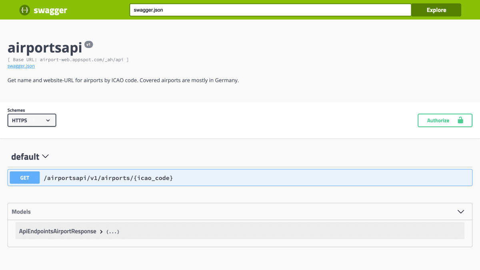This screenshot has width=480, height=270.
Task: Click the airportsapi title heading
Action: coord(45,47)
